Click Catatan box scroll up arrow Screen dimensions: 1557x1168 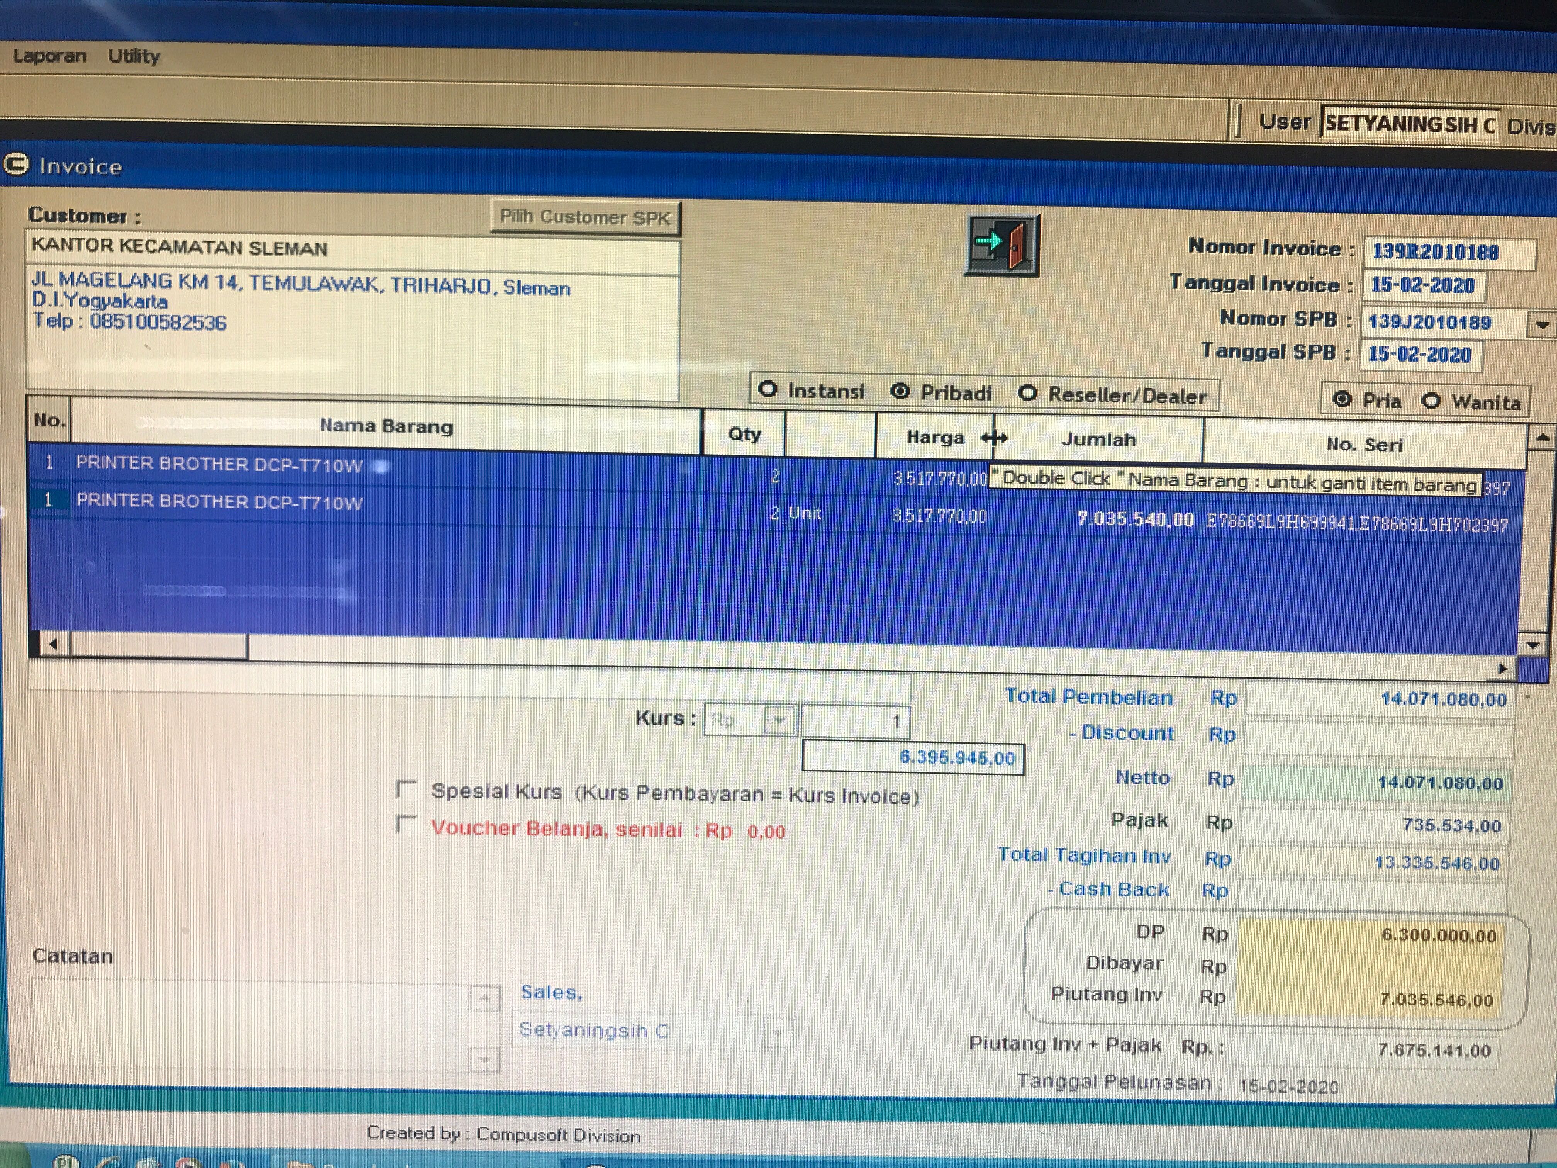tap(484, 998)
